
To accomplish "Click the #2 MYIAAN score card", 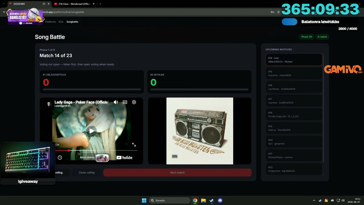I will click(200, 82).
